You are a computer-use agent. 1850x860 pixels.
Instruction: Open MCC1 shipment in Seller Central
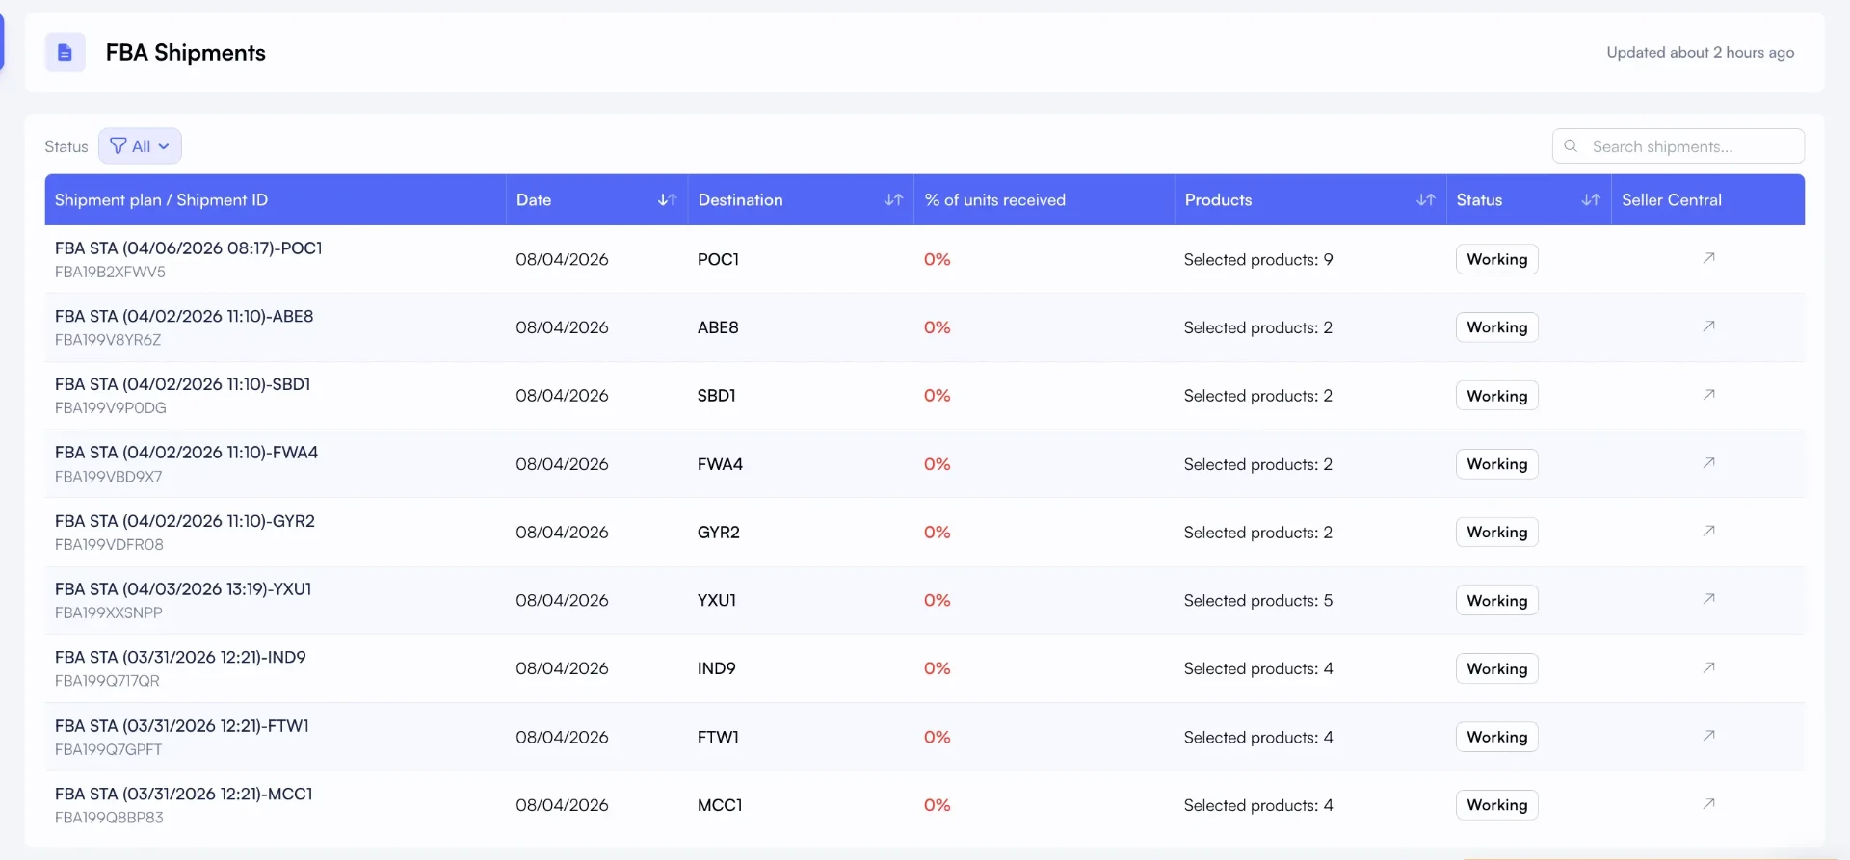(x=1708, y=804)
